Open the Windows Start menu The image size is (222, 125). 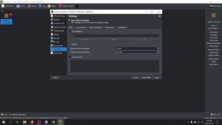click(x=3, y=122)
